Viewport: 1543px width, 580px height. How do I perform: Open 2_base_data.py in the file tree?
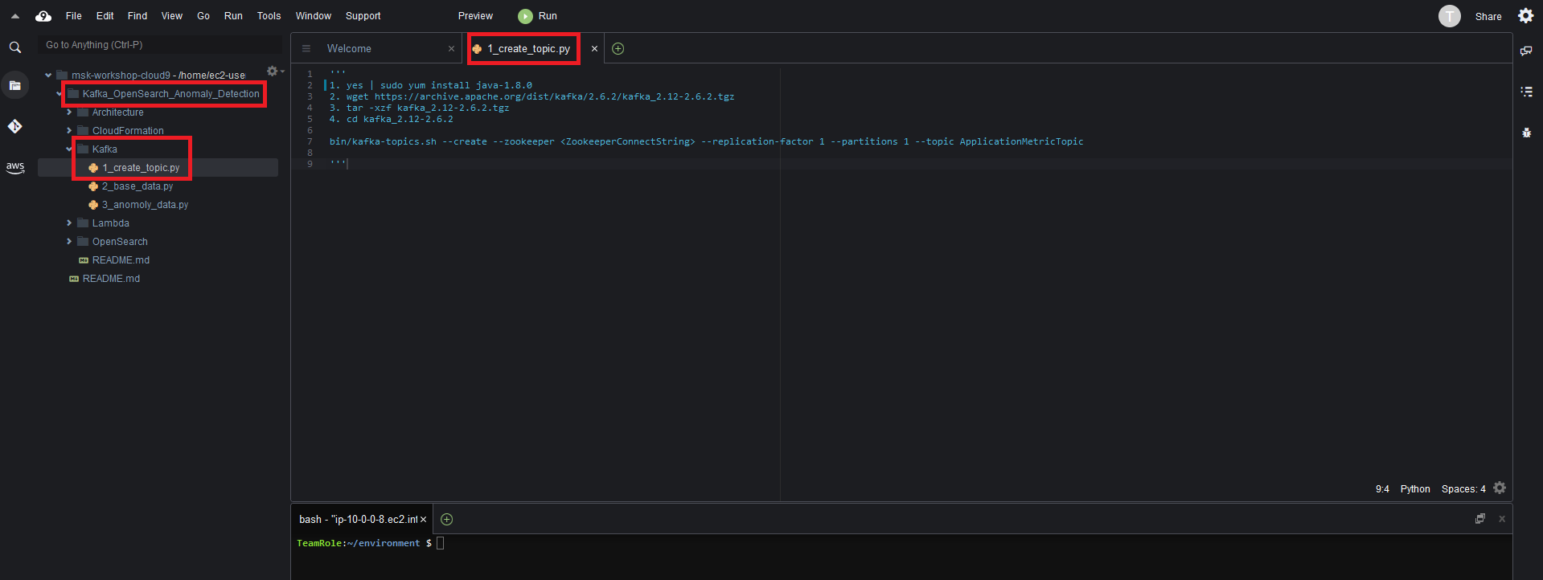(137, 186)
